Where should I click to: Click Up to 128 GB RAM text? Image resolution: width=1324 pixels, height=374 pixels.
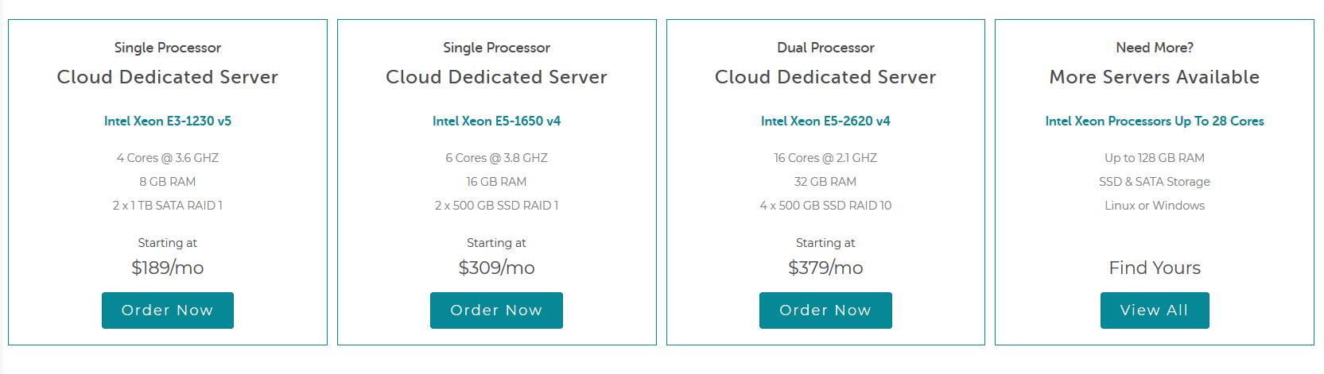(1155, 158)
